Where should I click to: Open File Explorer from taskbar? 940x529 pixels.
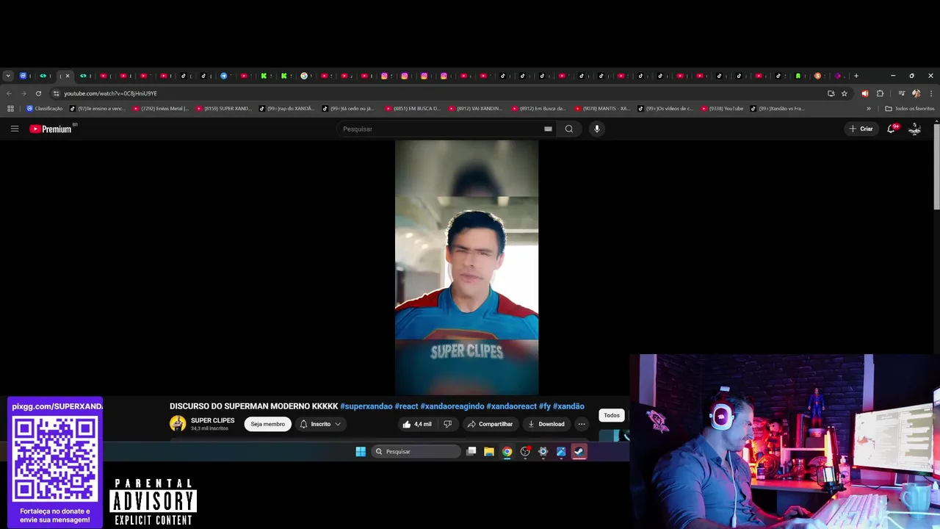[x=489, y=452]
